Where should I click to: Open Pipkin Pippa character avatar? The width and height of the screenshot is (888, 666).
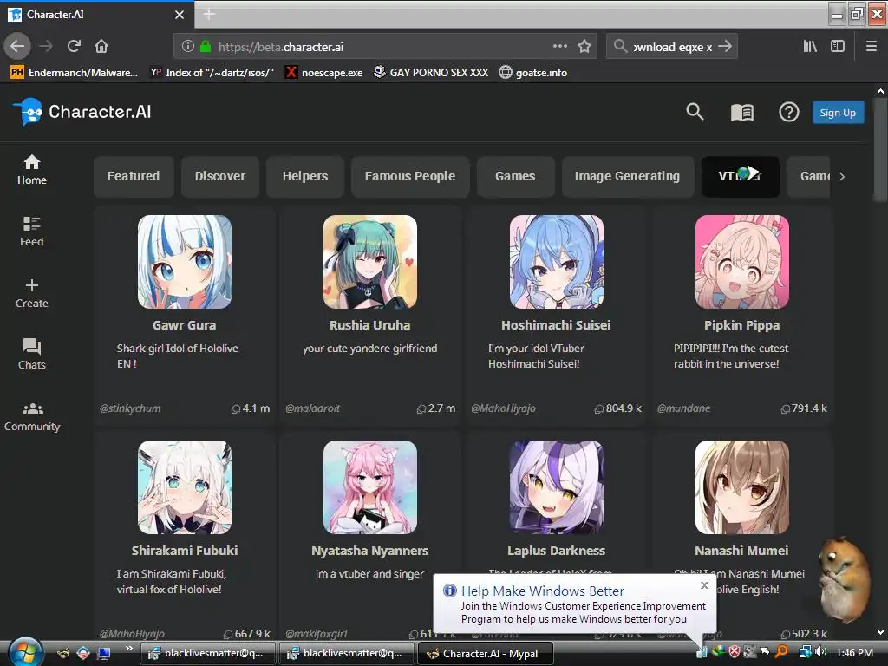click(x=742, y=262)
